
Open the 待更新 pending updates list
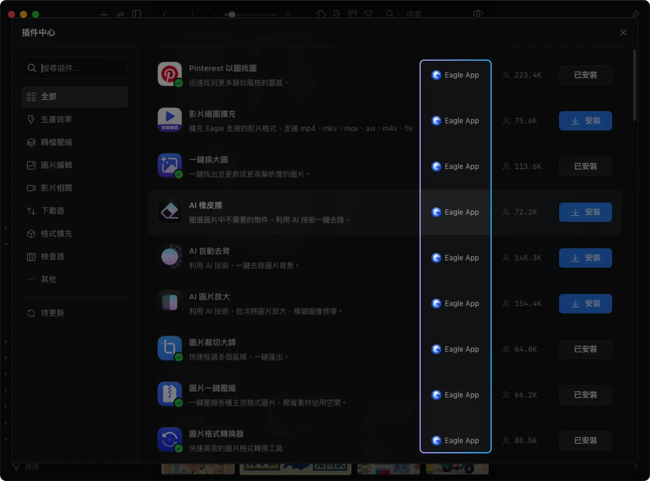click(75, 313)
